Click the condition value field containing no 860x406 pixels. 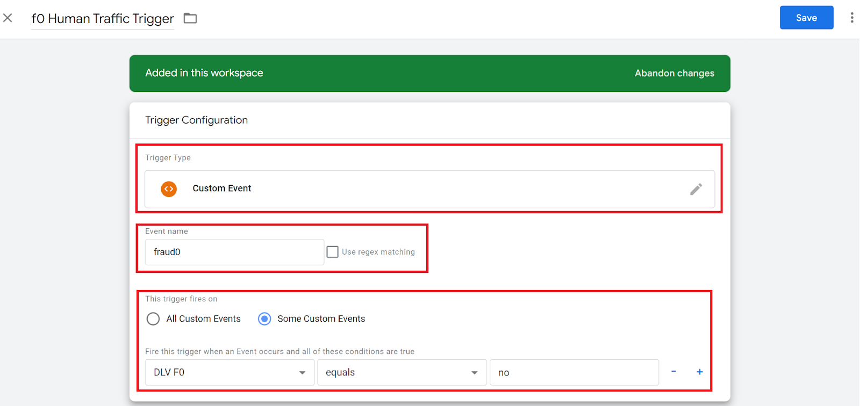[x=574, y=373]
